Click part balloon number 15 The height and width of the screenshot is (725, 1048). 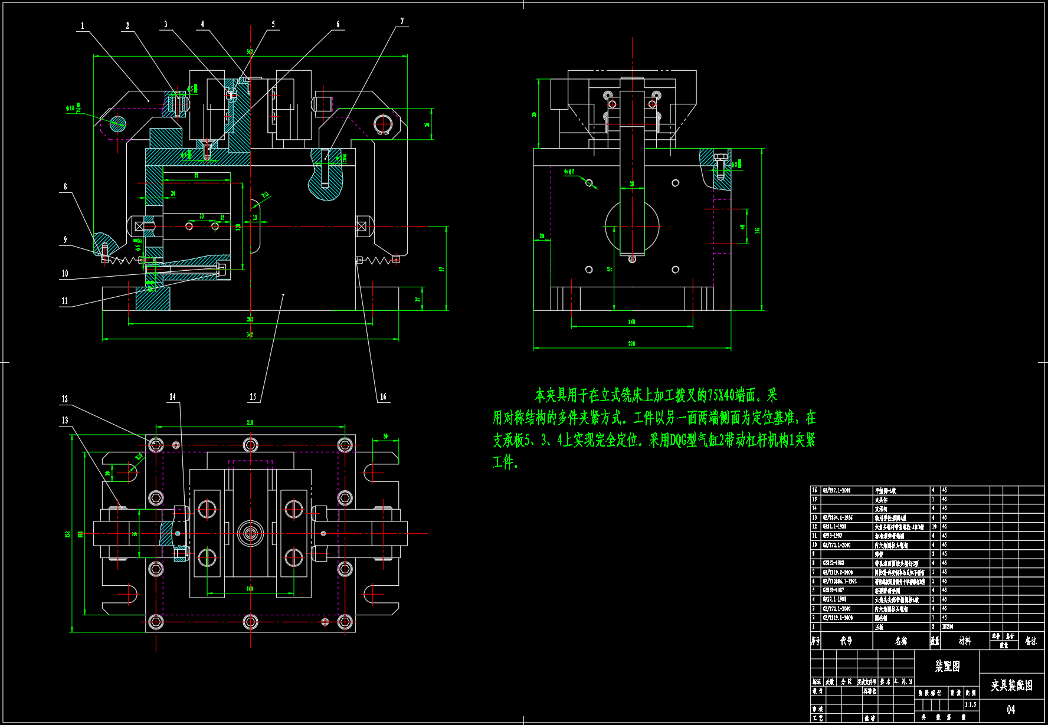click(x=253, y=396)
